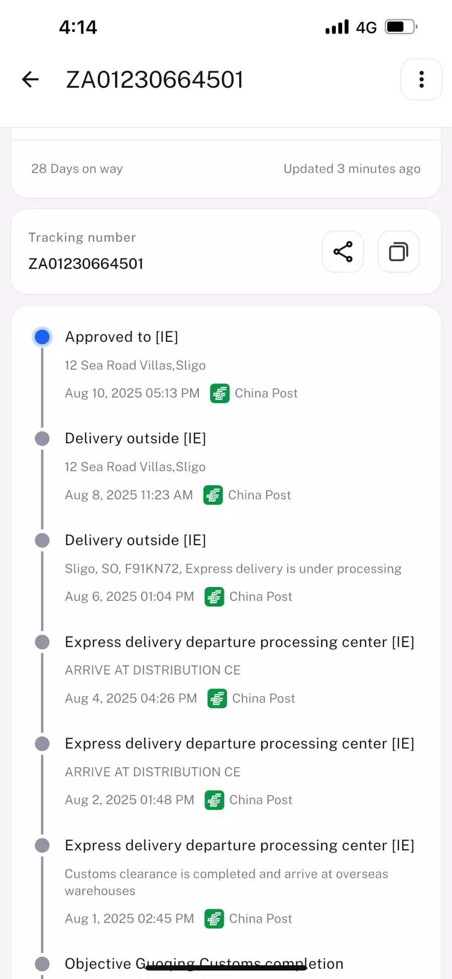Tap the ZA01230664501 tracking number text in card
The image size is (452, 979).
pyautogui.click(x=86, y=263)
